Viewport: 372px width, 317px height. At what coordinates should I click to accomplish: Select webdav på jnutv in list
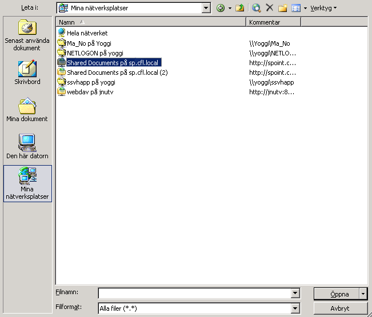[x=87, y=92]
